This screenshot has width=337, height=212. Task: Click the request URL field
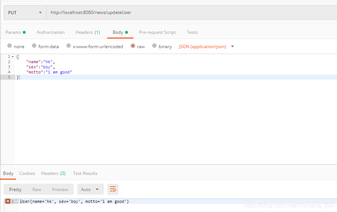(x=191, y=12)
